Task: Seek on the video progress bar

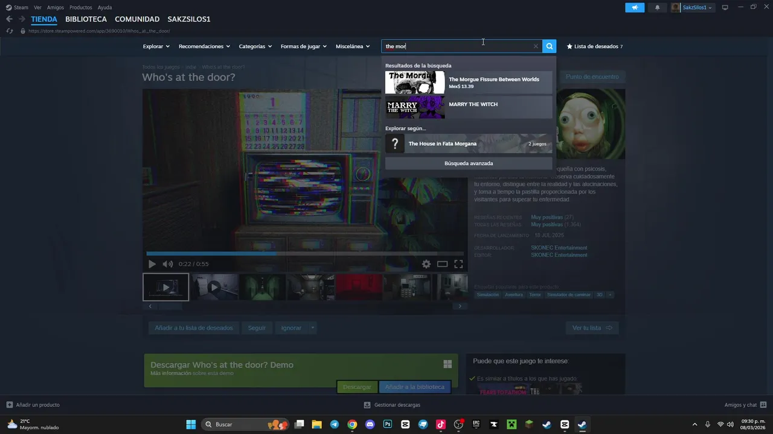Action: coord(305,253)
